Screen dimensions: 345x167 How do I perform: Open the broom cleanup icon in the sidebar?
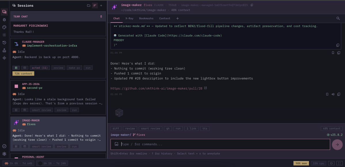coord(4,50)
